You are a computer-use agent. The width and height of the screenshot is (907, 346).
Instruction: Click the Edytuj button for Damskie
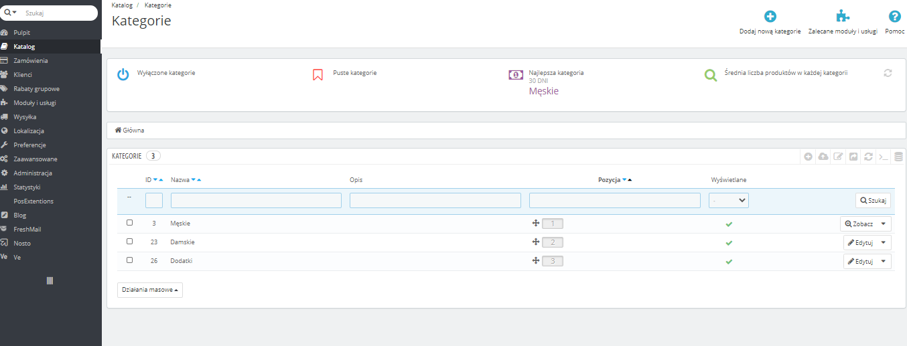(861, 243)
